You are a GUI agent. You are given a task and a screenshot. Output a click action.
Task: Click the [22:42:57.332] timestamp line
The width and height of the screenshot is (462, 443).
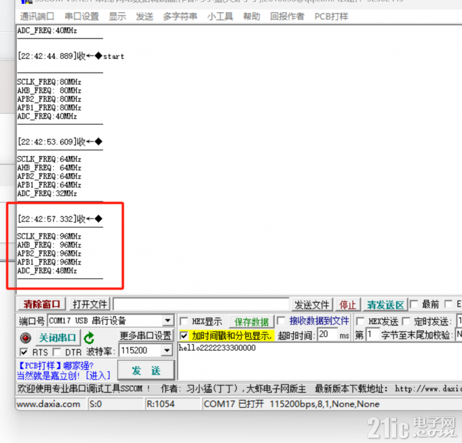[x=60, y=218]
